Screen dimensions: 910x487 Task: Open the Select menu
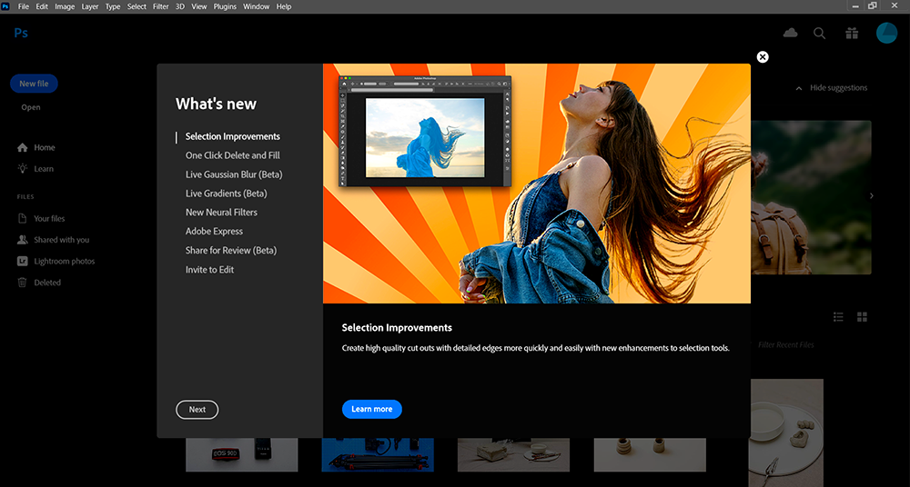point(136,6)
